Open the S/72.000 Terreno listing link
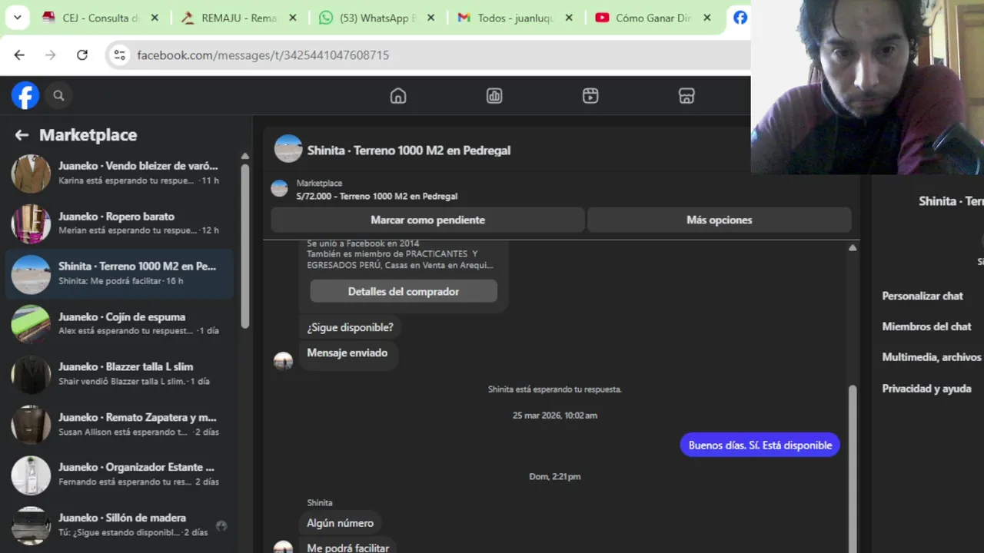Screen dimensions: 984x553 (377, 196)
